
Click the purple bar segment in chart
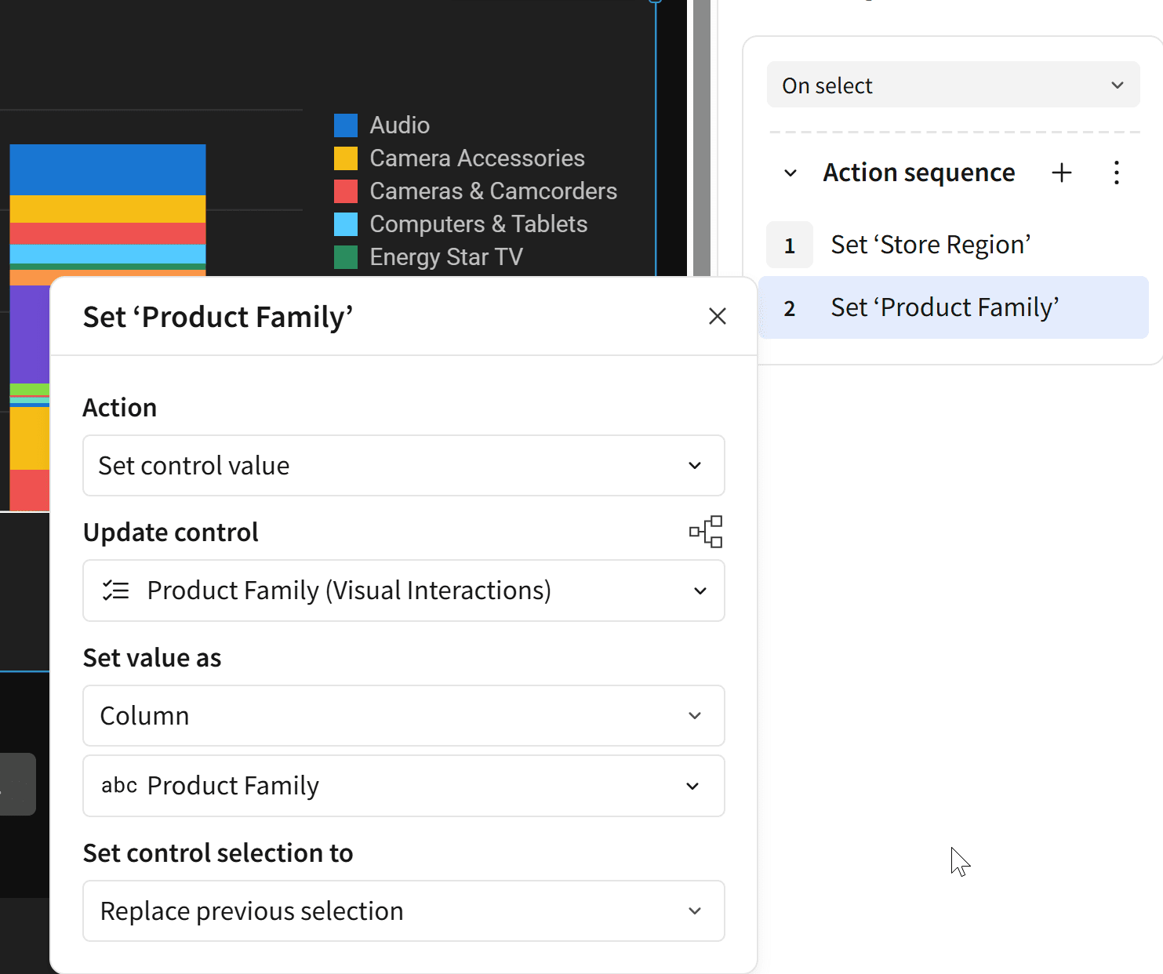coord(30,333)
